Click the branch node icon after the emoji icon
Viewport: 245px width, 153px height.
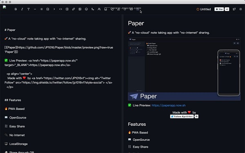click(x=93, y=9)
